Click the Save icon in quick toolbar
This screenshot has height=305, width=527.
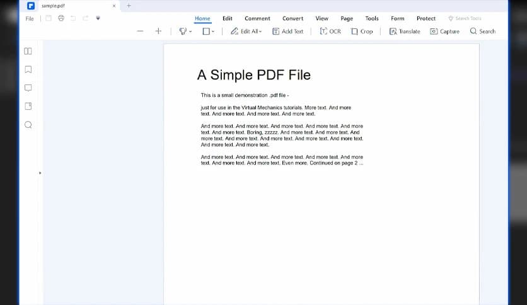point(49,18)
